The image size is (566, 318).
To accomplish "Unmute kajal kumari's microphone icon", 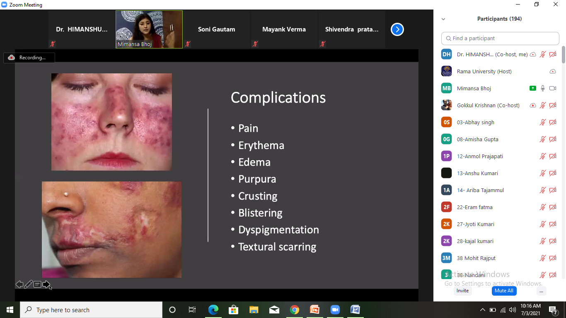I will click(x=542, y=241).
